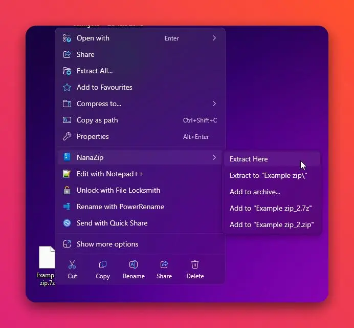Viewport: 354px width, 328px height.
Task: Click Show more options entry
Action: pos(140,244)
